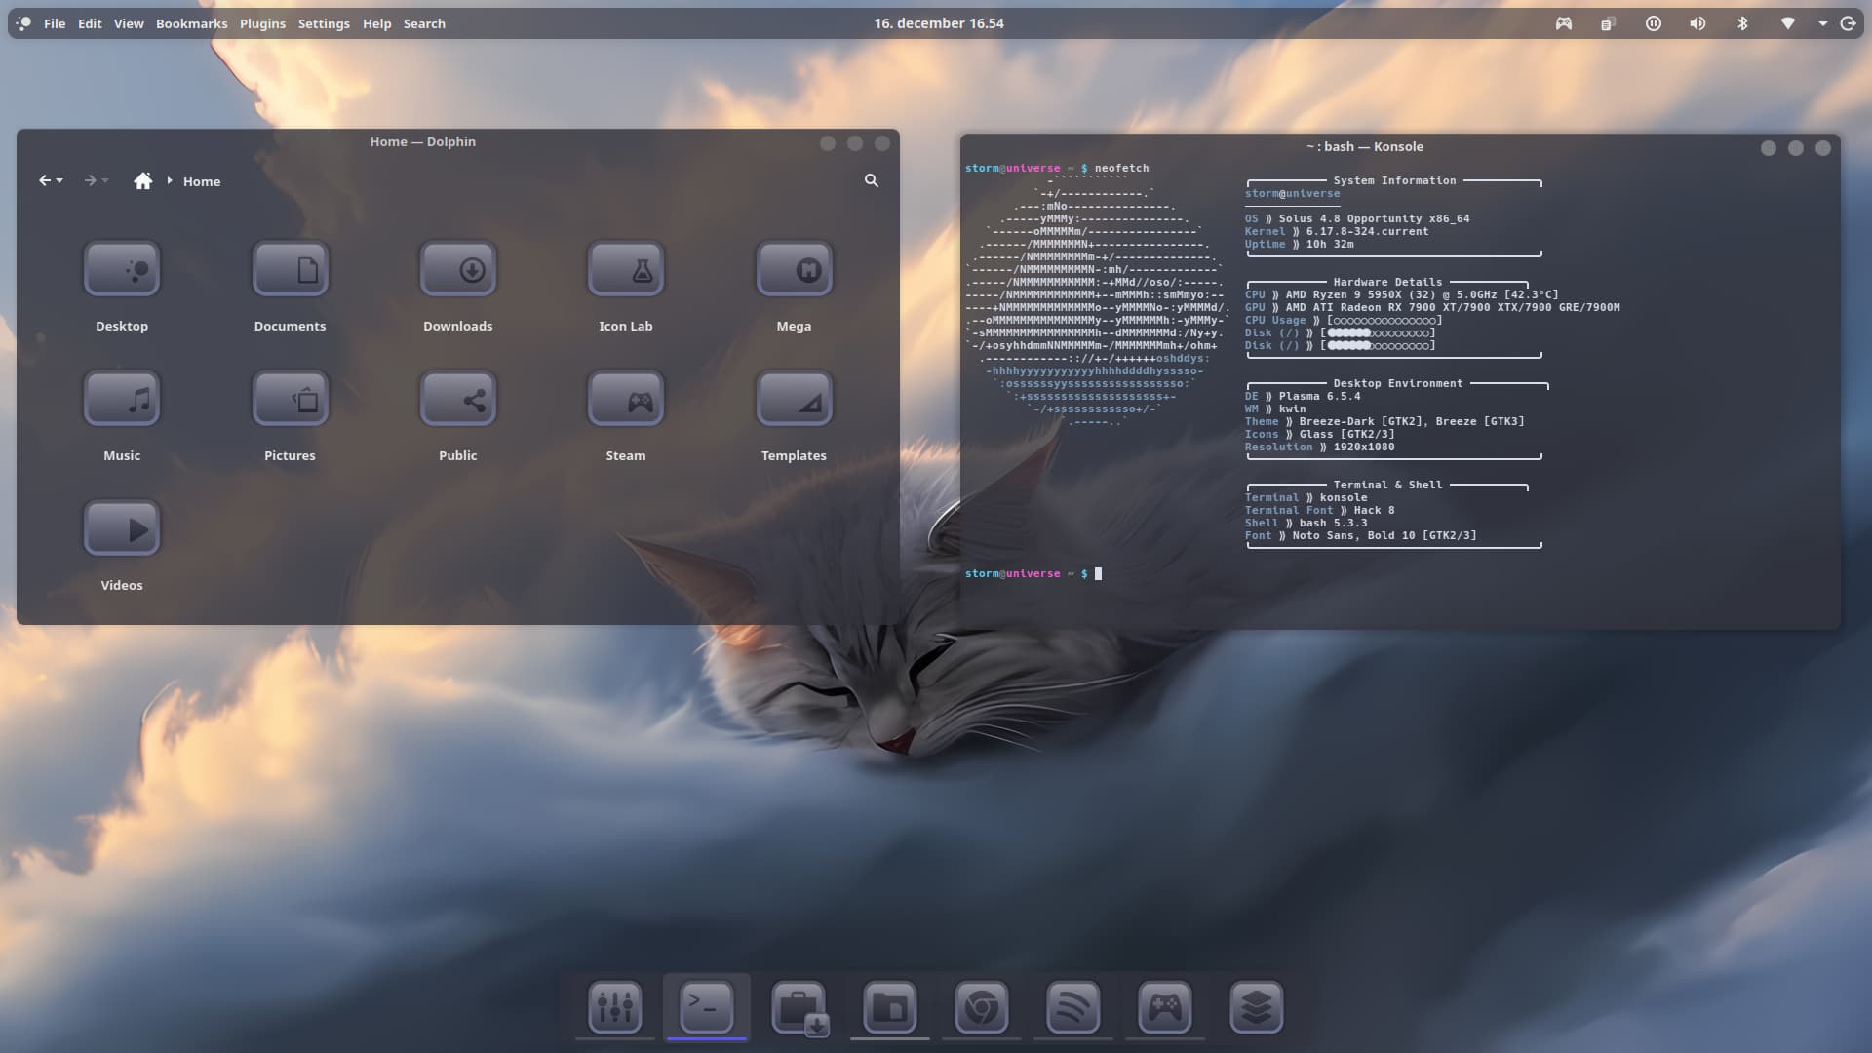Toggle the pause icon in system tray
The image size is (1872, 1053).
(x=1653, y=23)
